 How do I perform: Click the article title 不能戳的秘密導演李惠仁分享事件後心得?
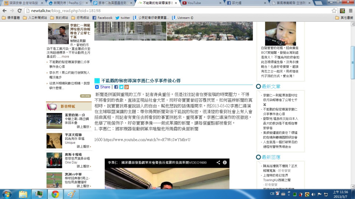pos(141,81)
